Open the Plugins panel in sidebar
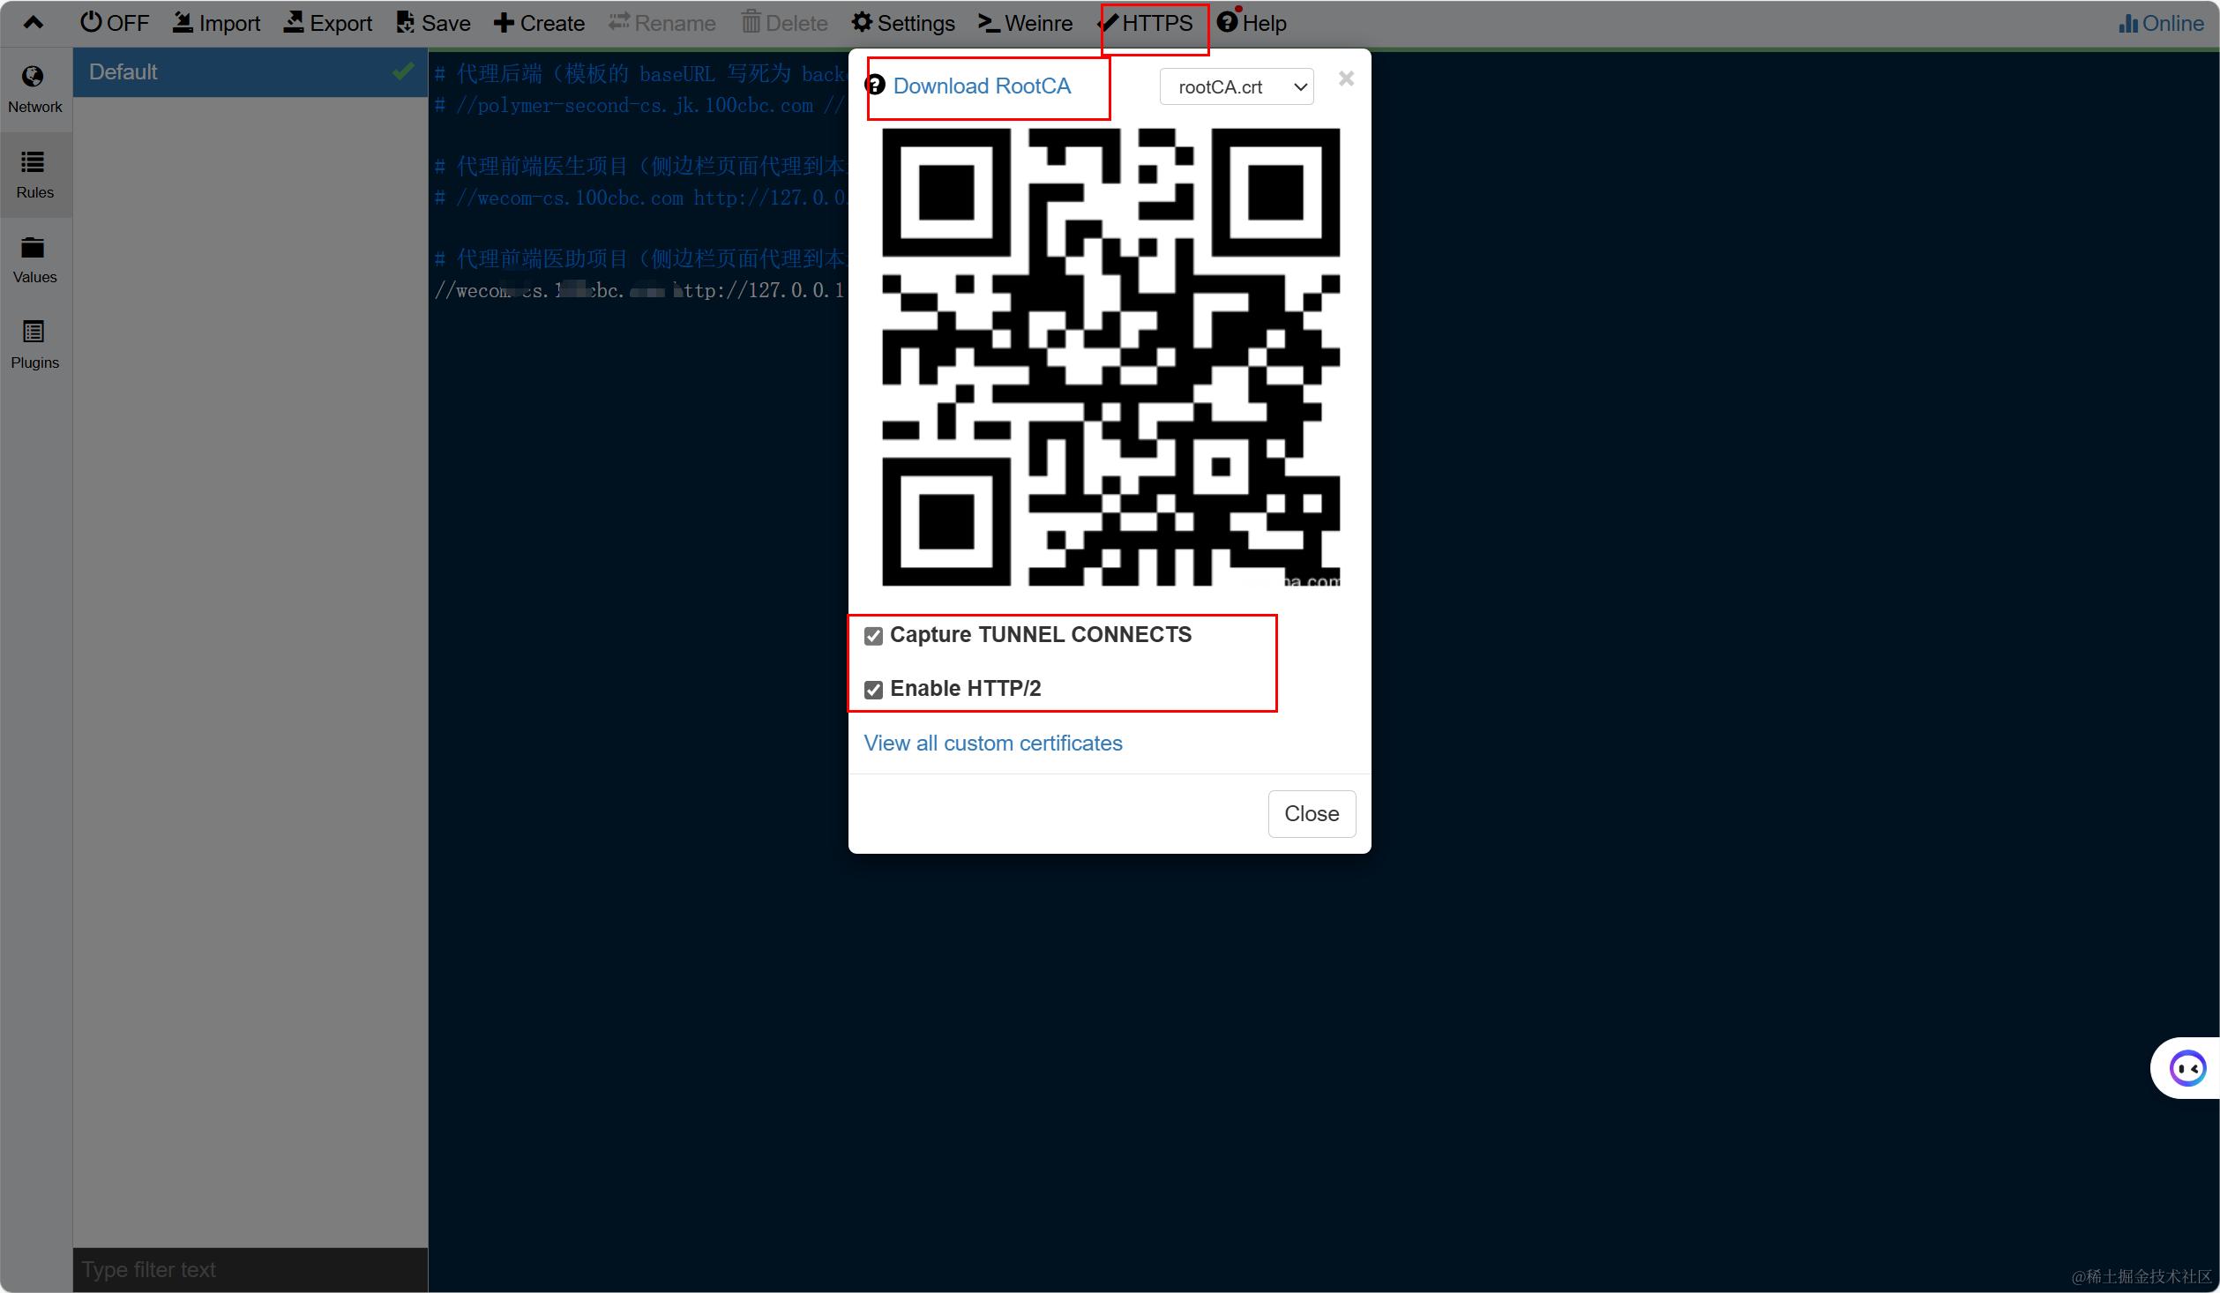2220x1293 pixels. (34, 344)
